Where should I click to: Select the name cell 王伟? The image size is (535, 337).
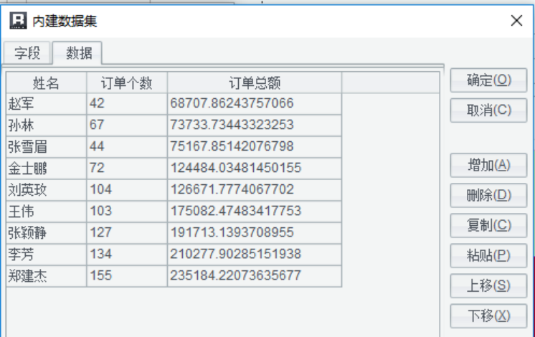[46, 211]
